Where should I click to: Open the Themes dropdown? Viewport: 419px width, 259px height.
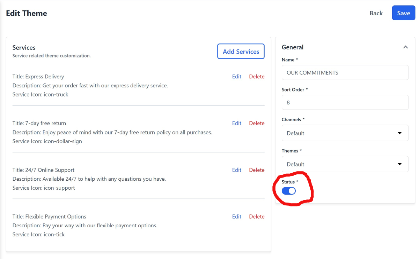(x=345, y=164)
